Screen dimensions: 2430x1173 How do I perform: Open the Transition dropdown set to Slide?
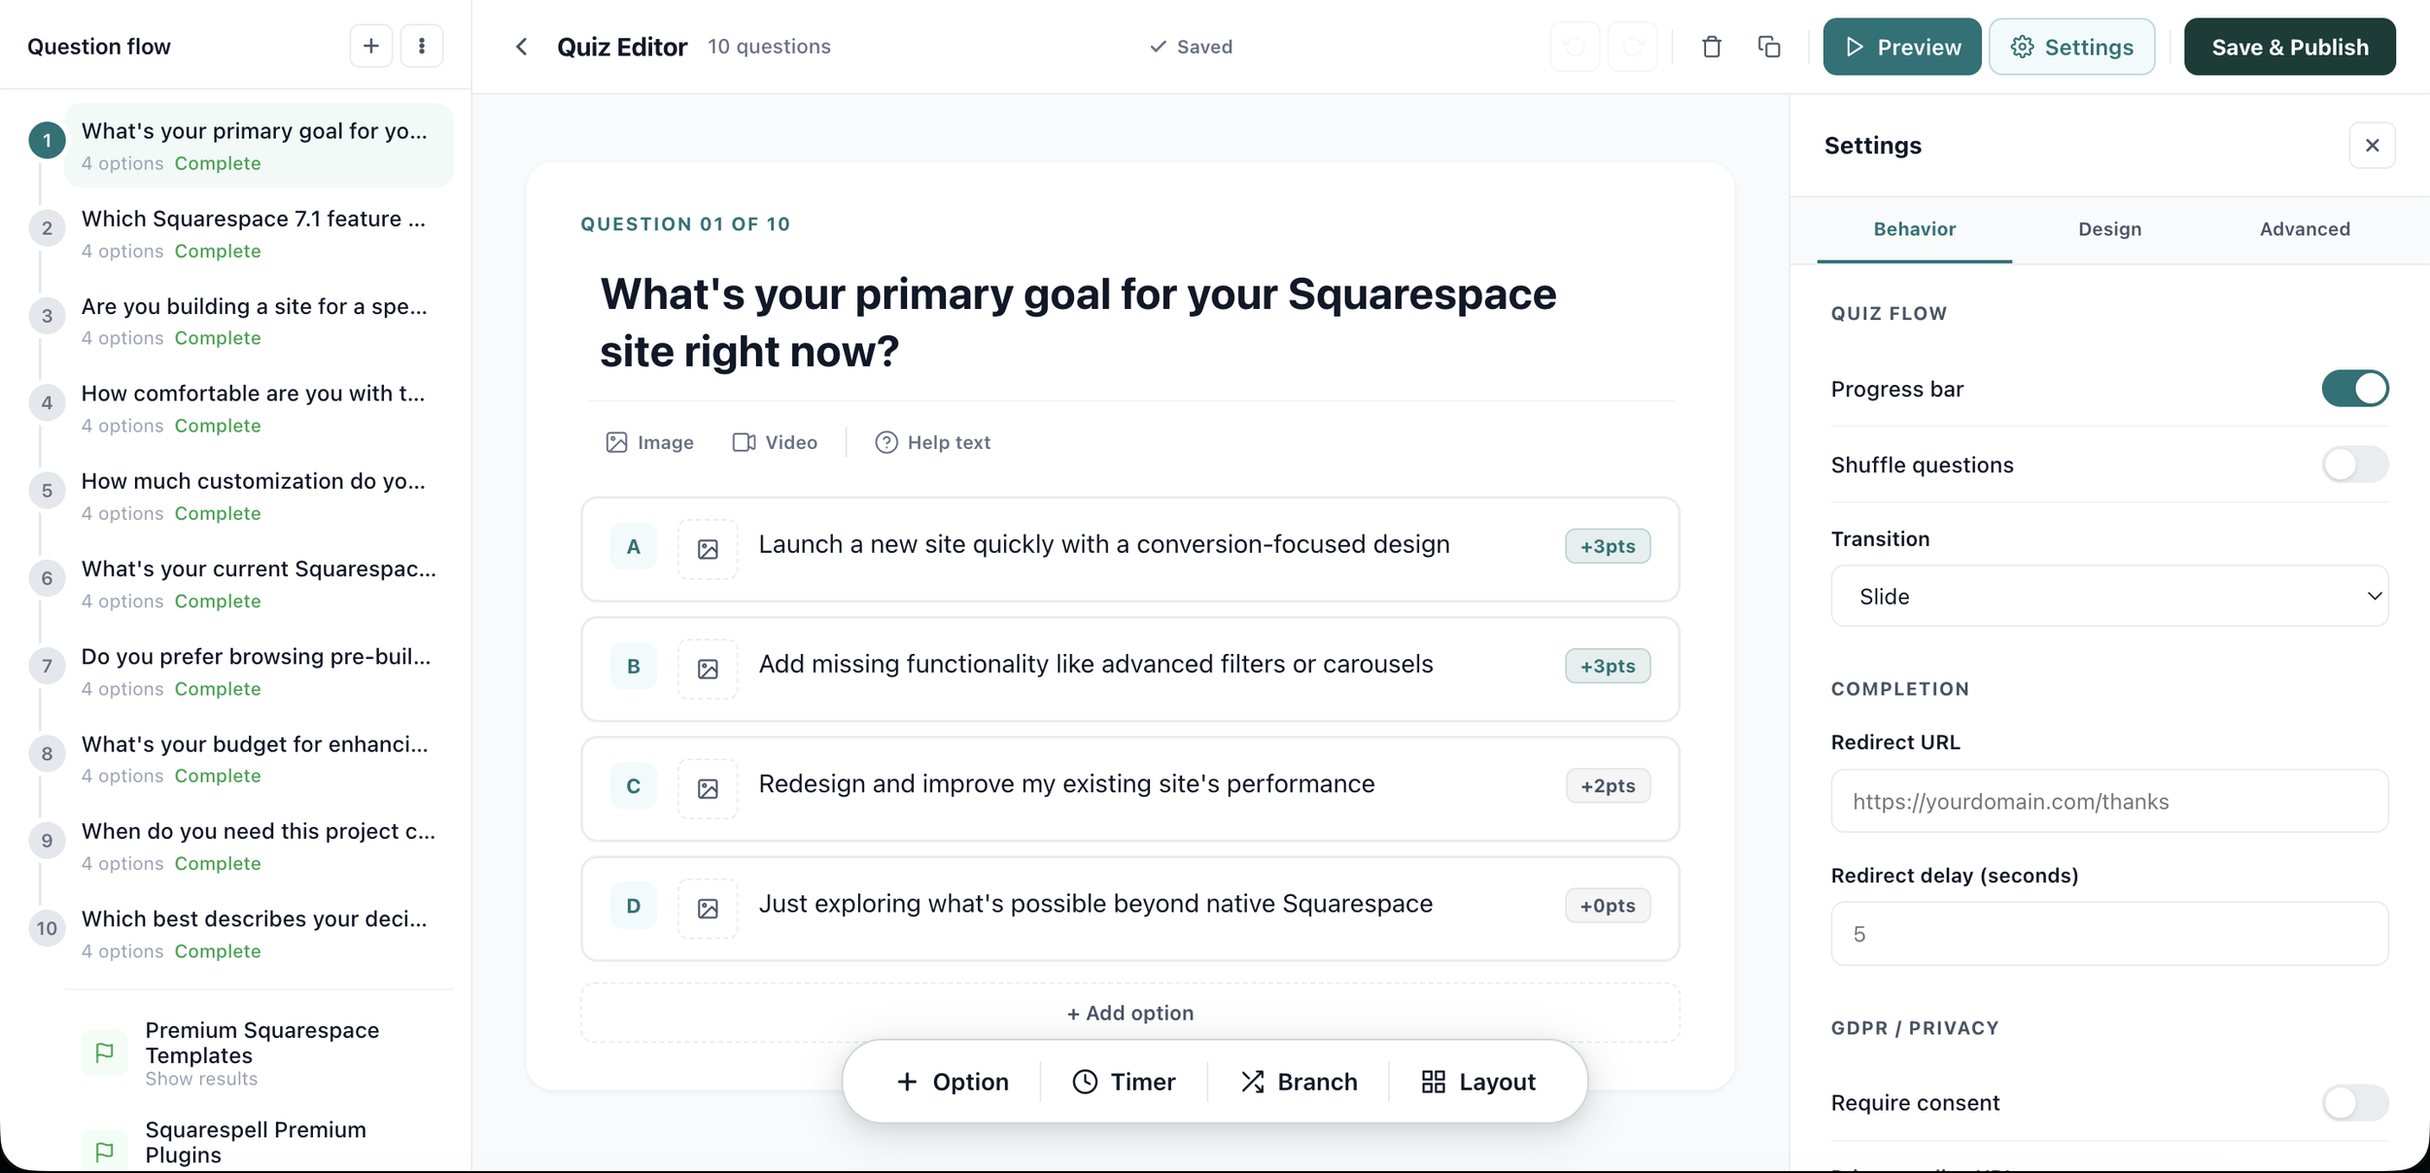[x=2108, y=596]
